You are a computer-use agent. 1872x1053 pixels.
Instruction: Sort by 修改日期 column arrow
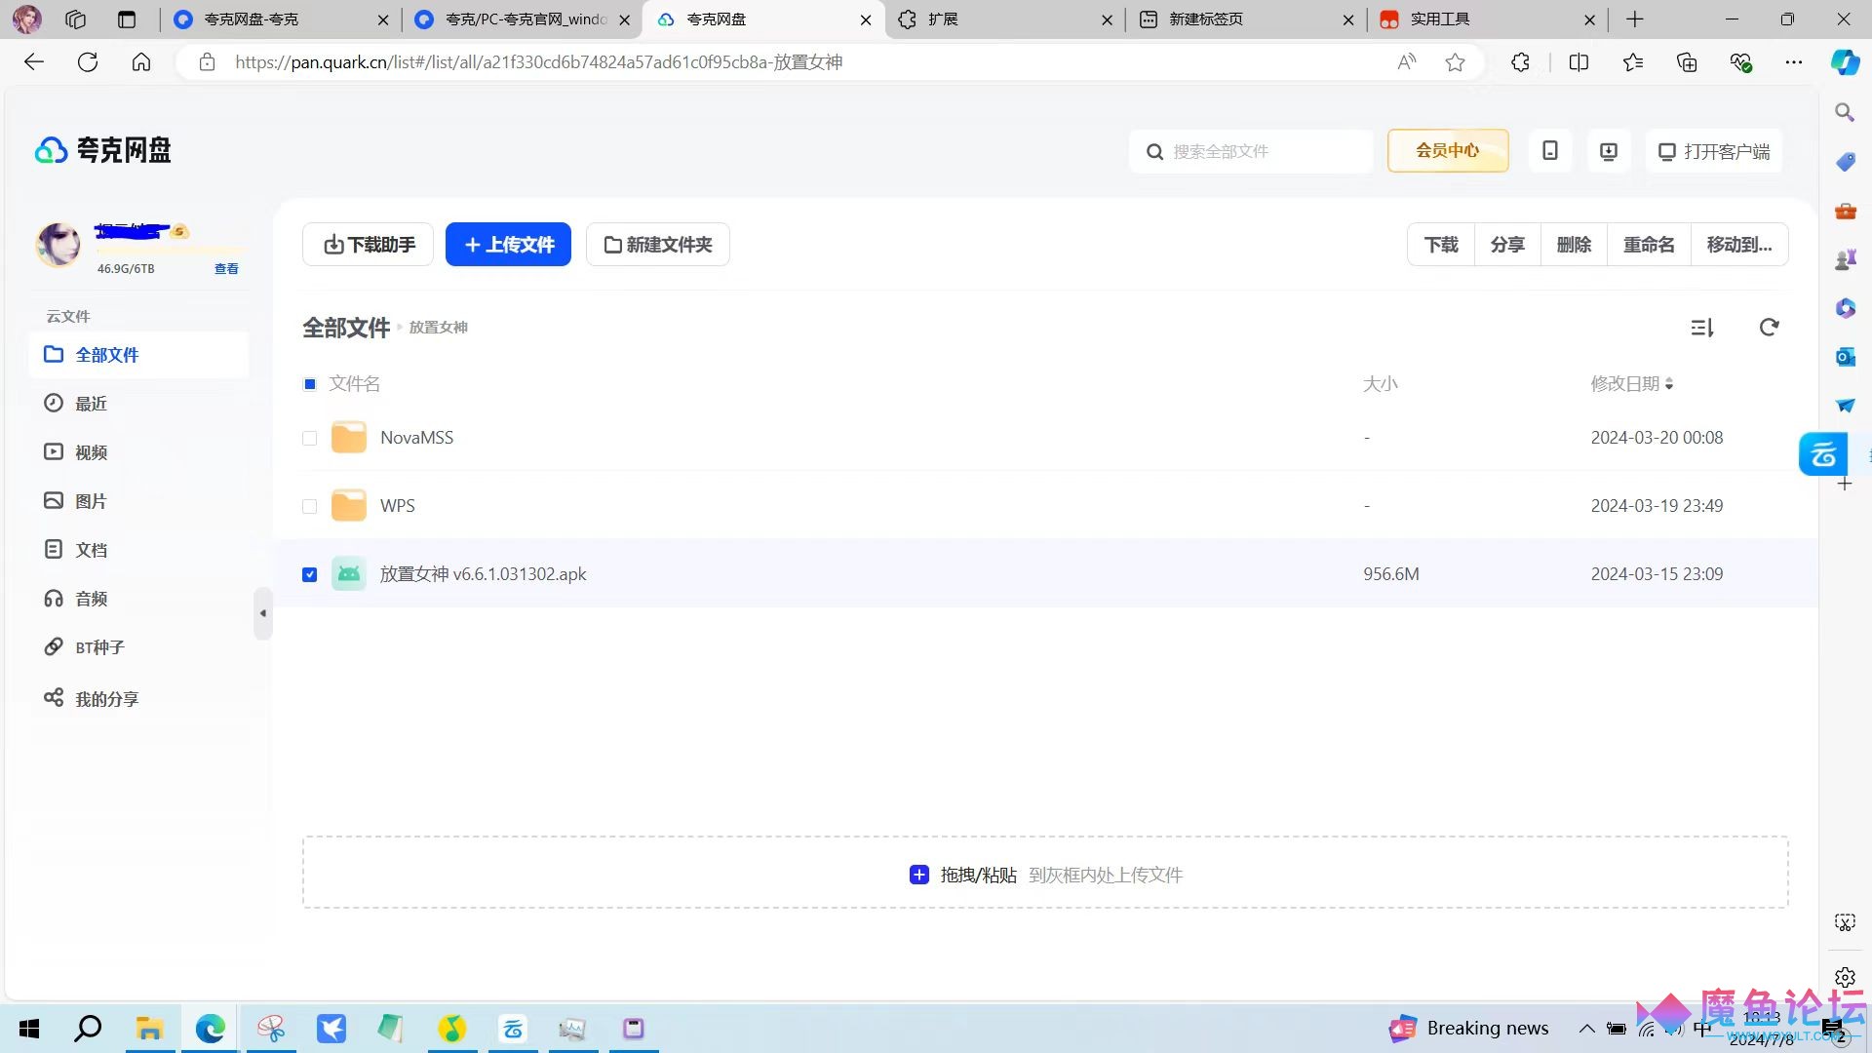[x=1669, y=384]
